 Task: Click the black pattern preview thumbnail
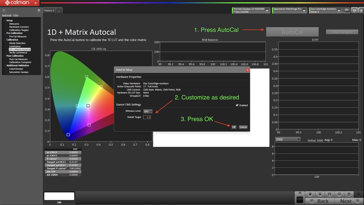[300, 200]
